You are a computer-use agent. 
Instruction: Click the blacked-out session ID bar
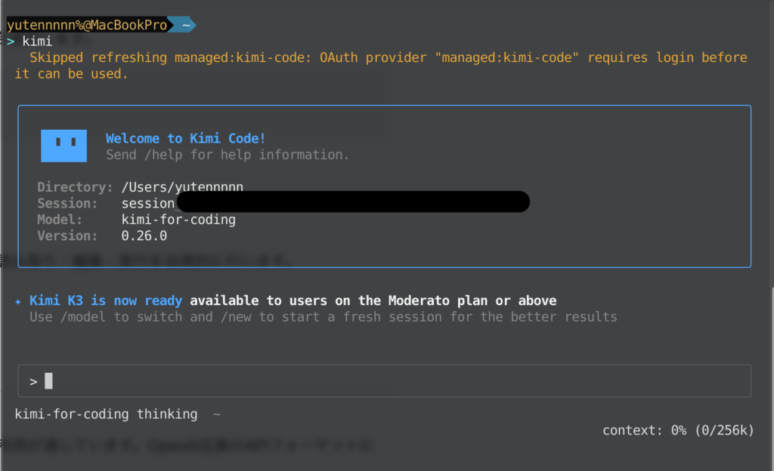(353, 202)
